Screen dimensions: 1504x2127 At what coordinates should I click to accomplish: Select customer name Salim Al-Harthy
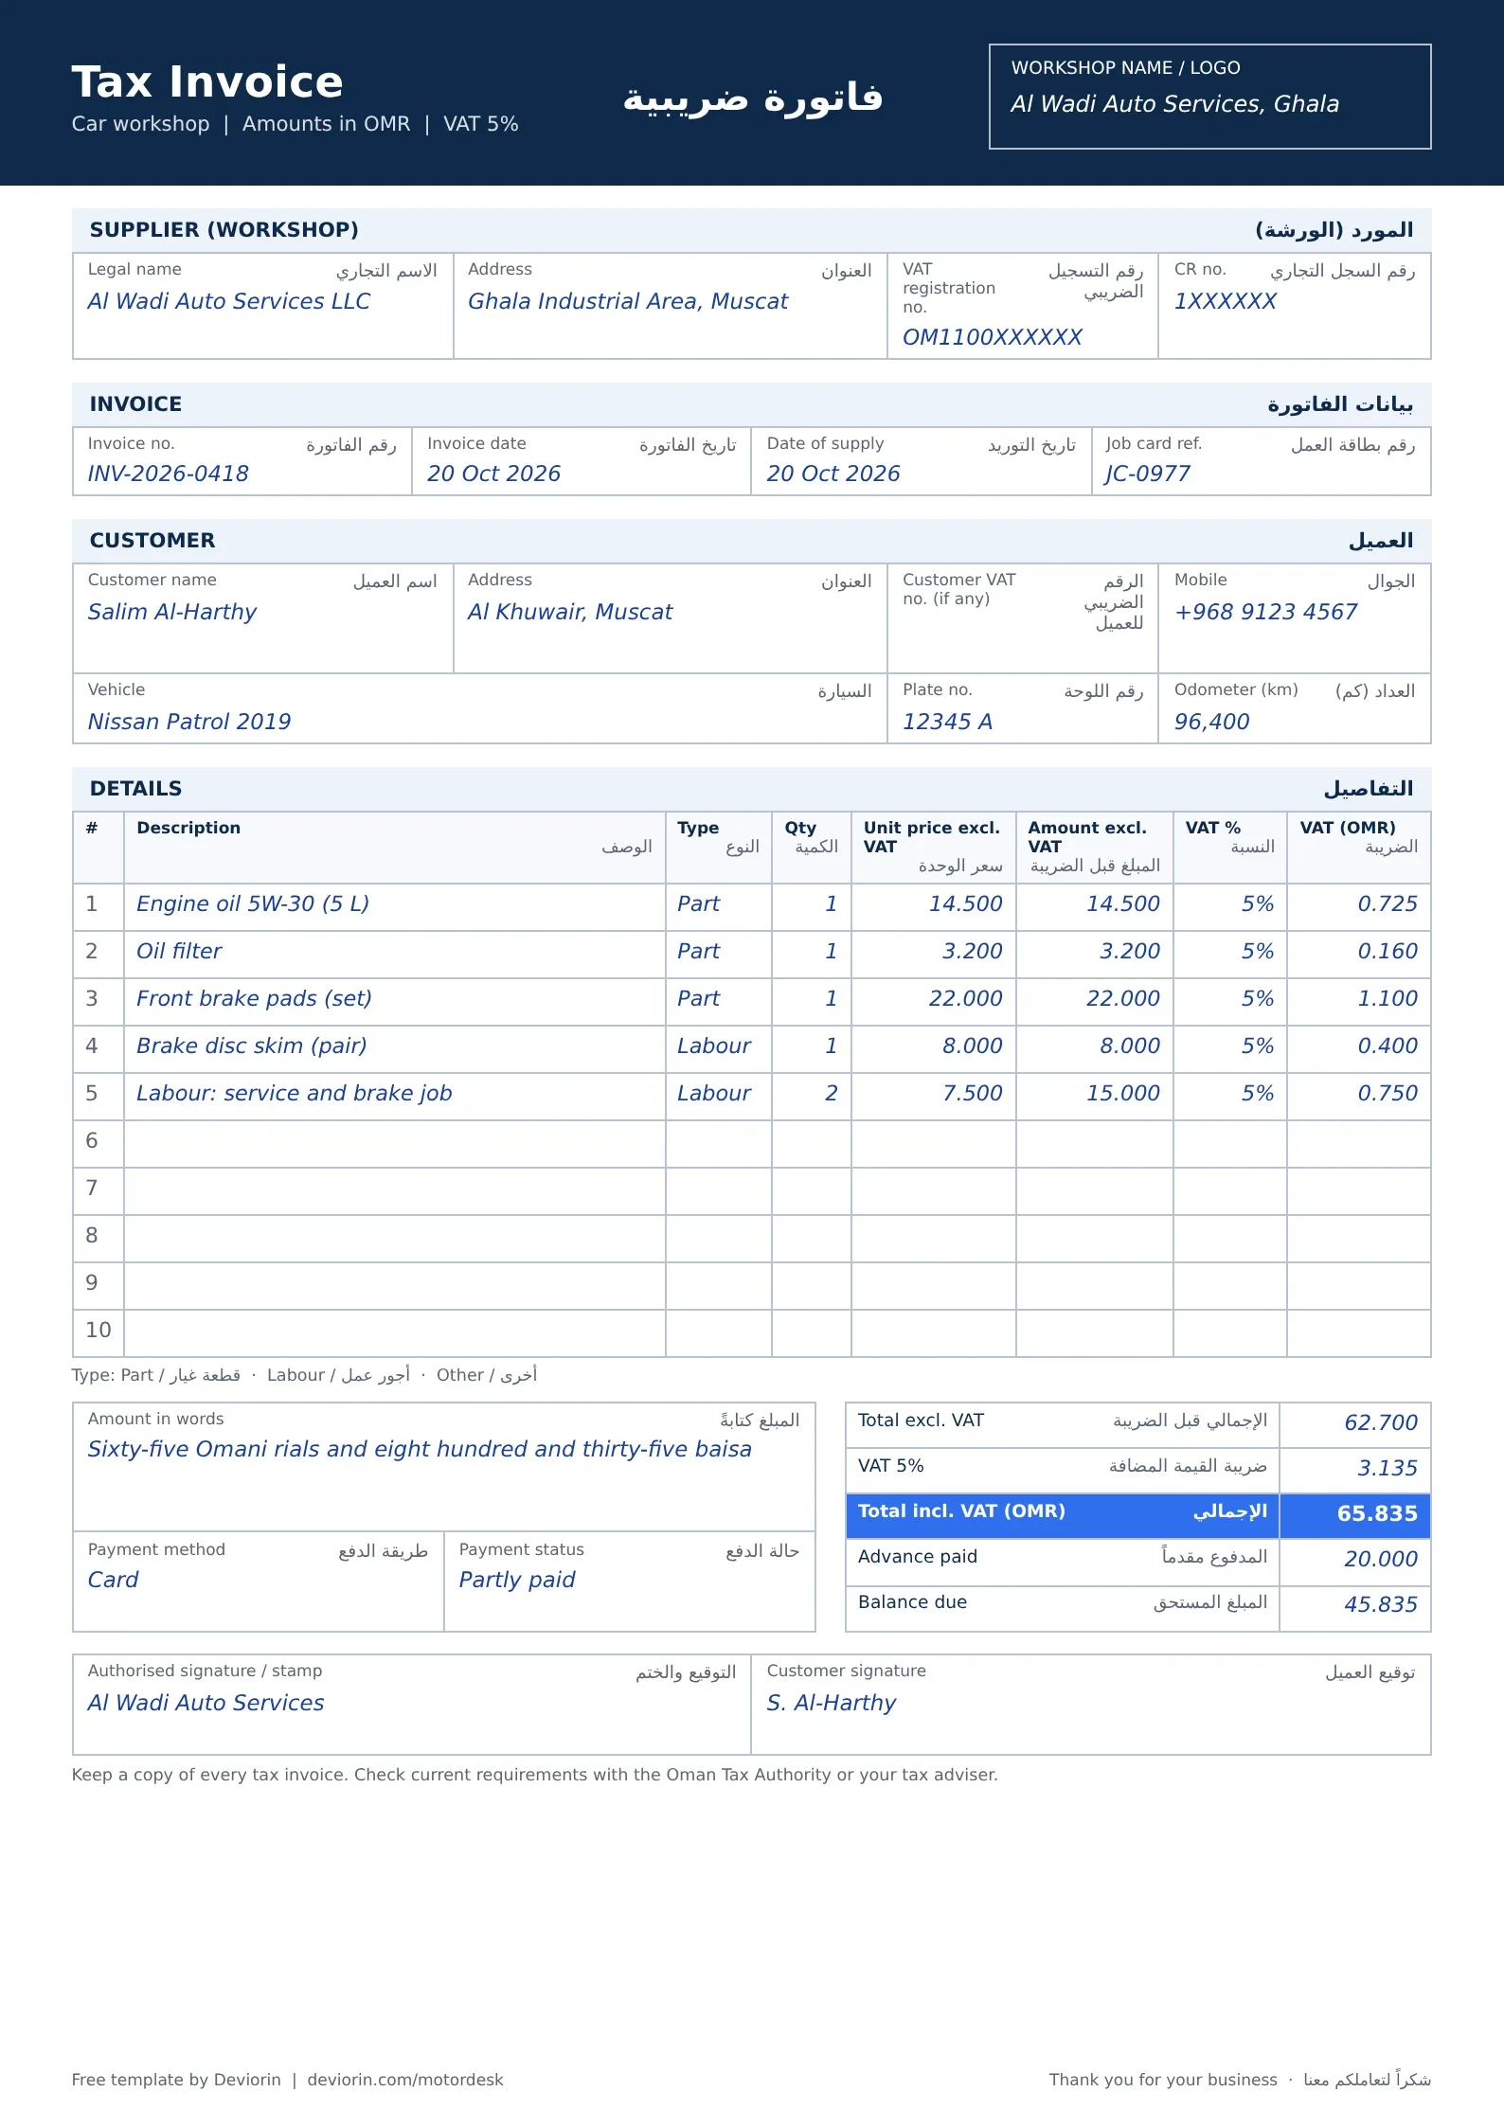click(171, 612)
